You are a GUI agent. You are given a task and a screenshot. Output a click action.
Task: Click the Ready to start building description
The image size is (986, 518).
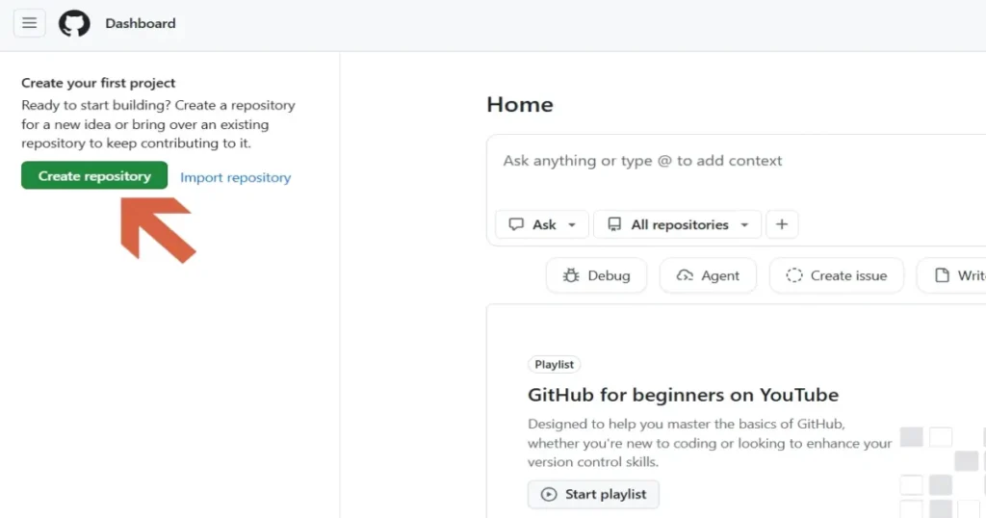coord(158,124)
